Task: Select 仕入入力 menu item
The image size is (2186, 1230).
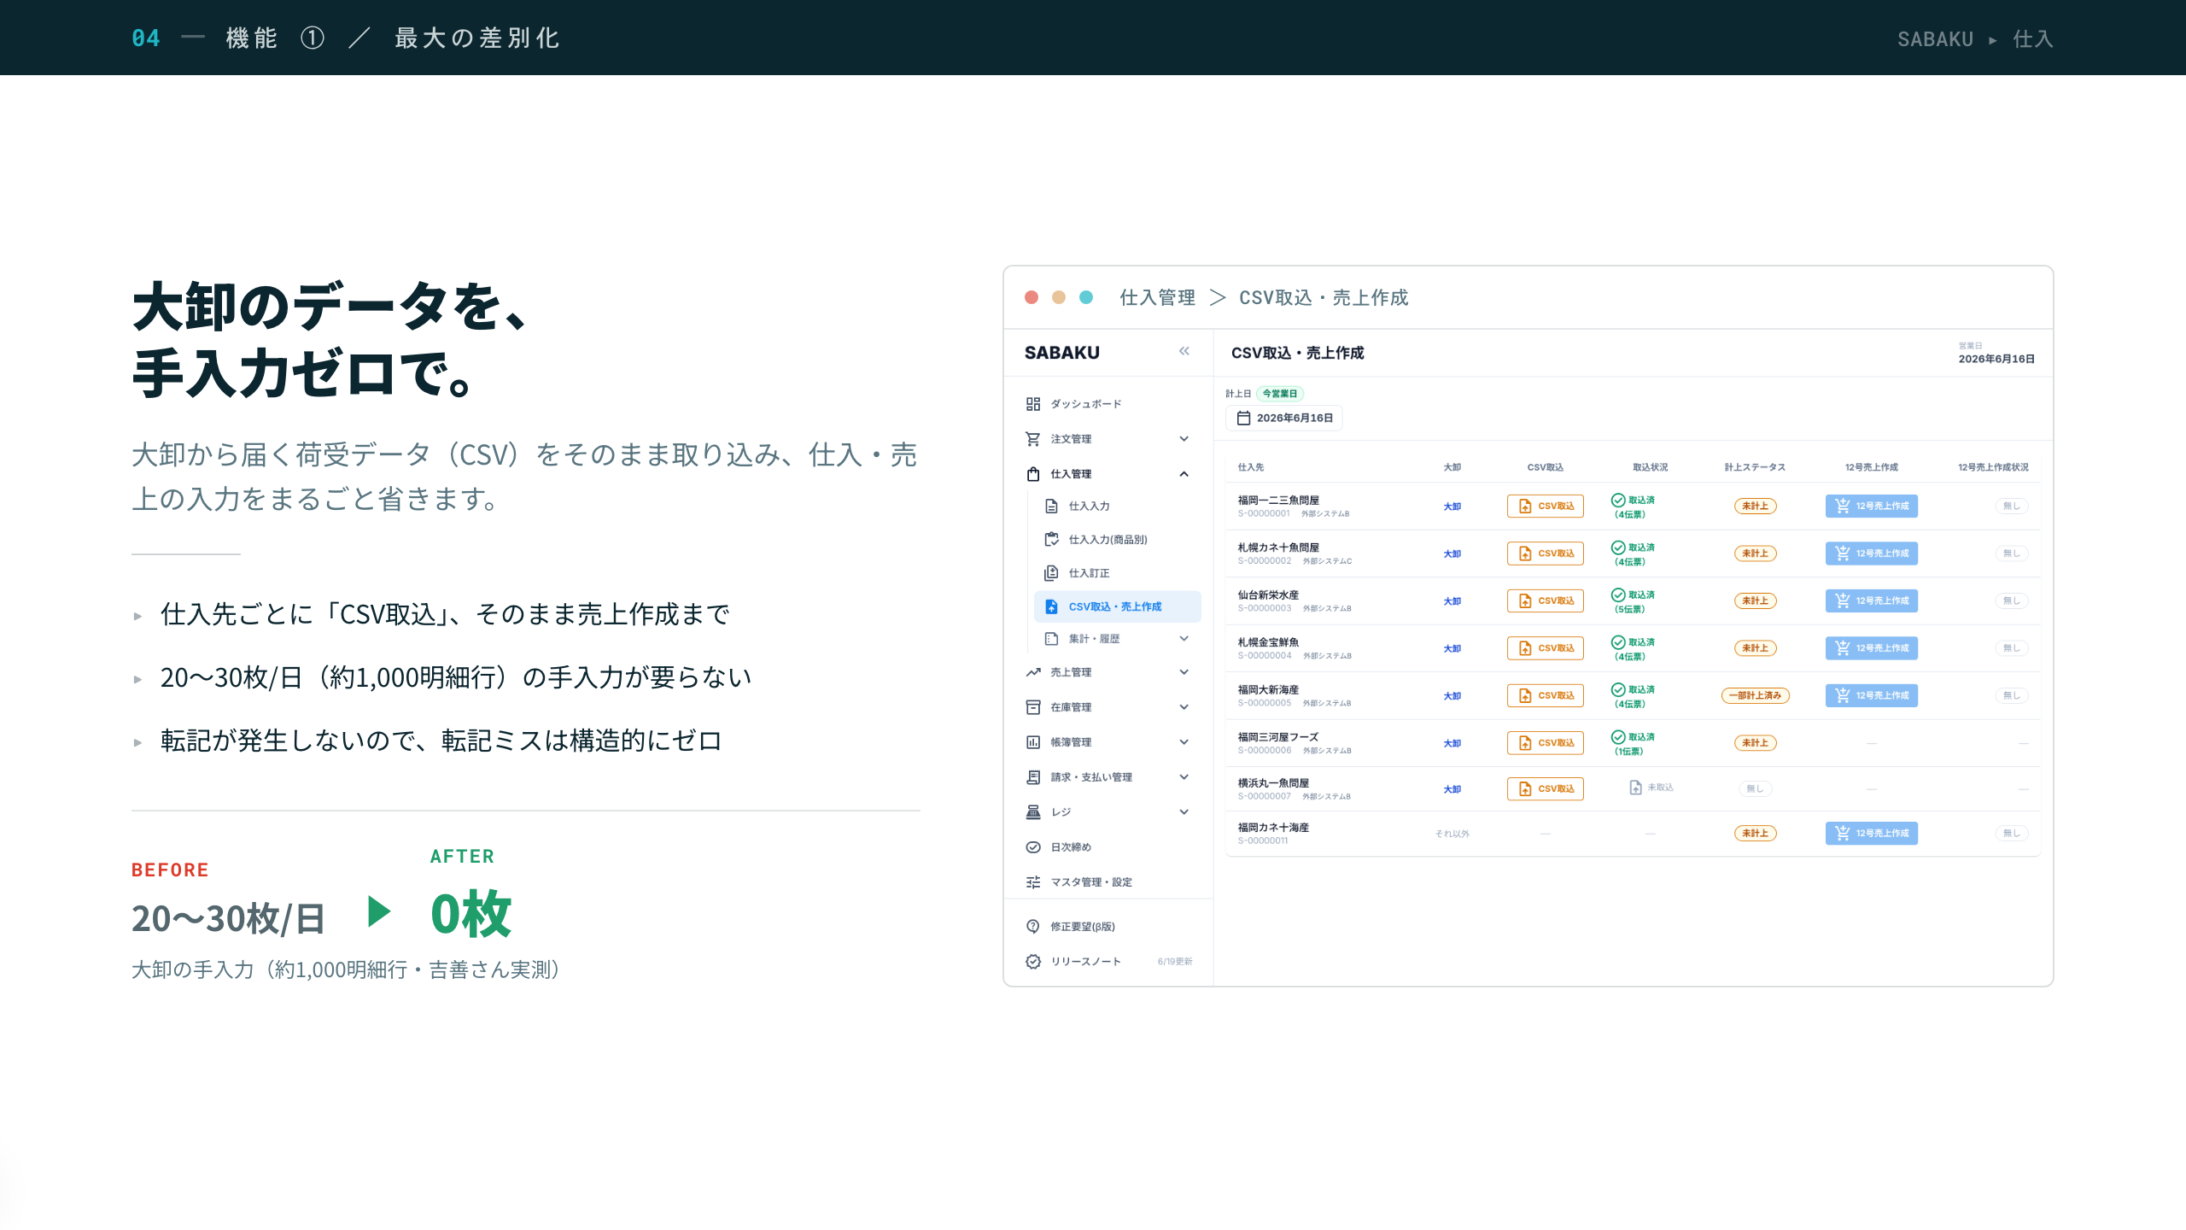Action: click(1118, 507)
